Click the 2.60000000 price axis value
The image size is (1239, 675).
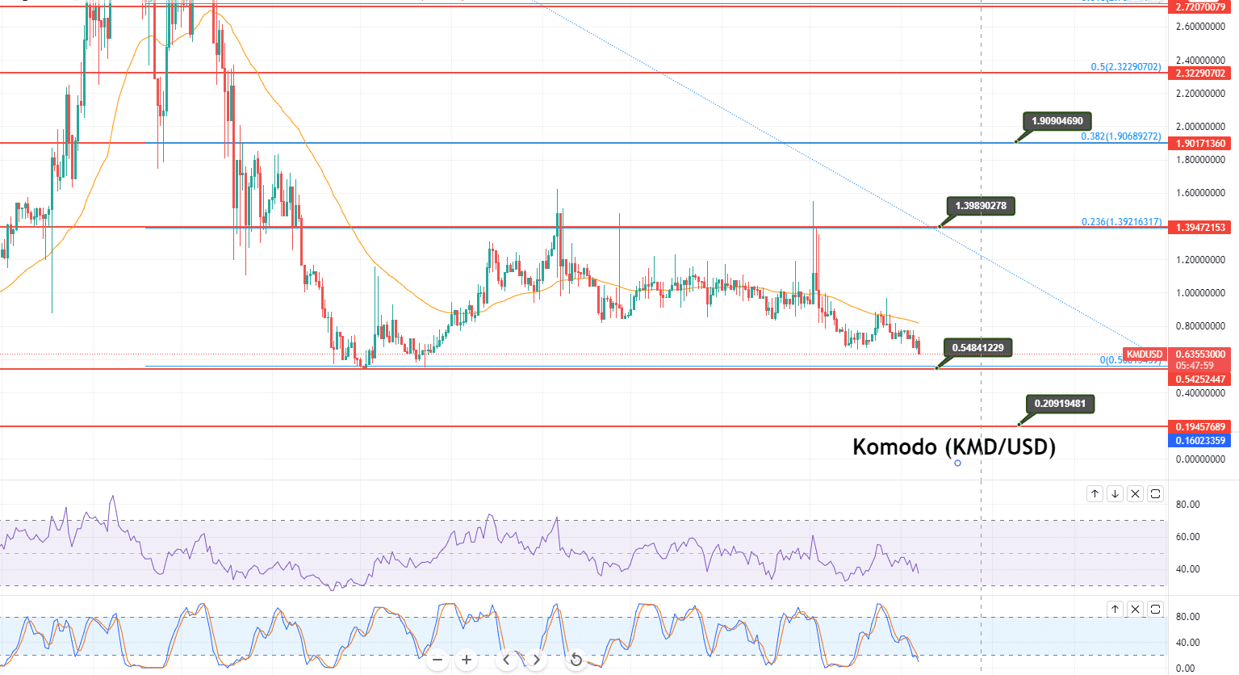(1200, 27)
